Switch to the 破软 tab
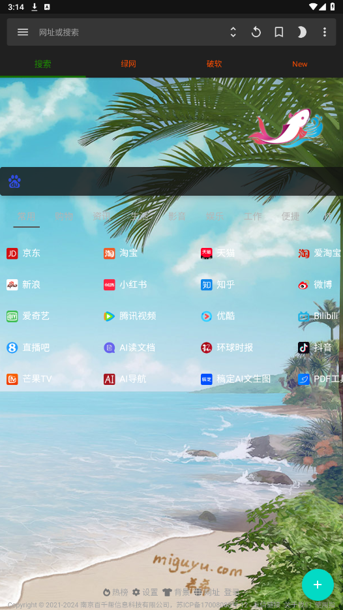This screenshot has width=343, height=610. 214,64
